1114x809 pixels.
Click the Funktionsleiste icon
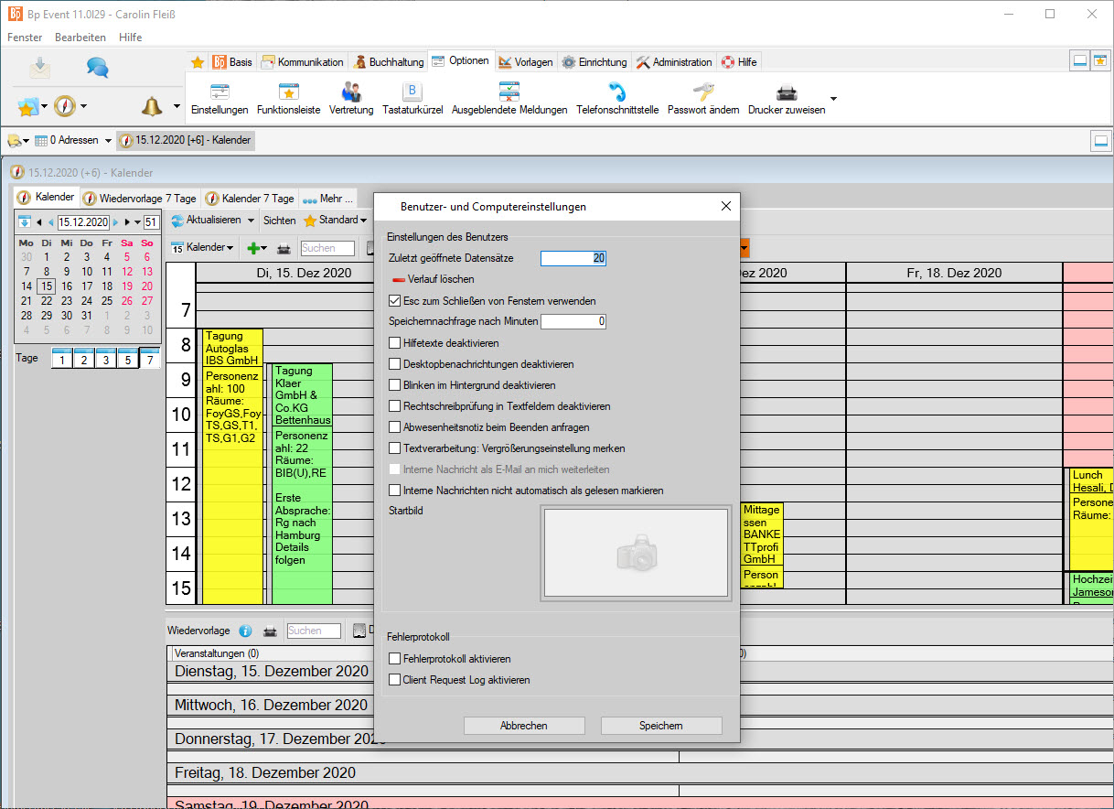(288, 92)
